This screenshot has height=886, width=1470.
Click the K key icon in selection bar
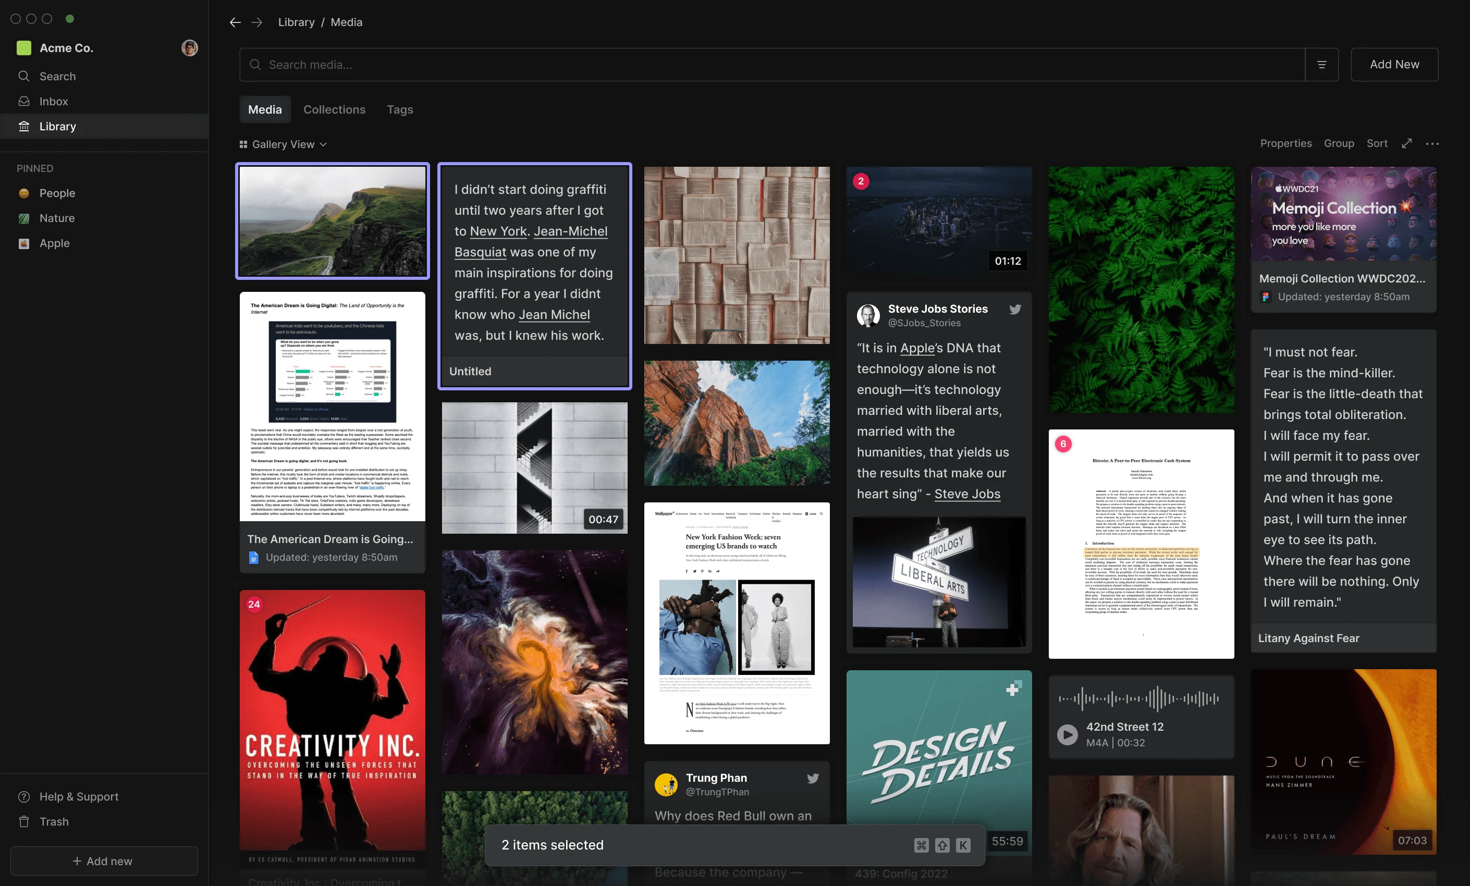coord(963,845)
